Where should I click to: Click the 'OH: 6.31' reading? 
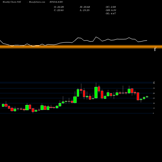[x=111, y=10]
